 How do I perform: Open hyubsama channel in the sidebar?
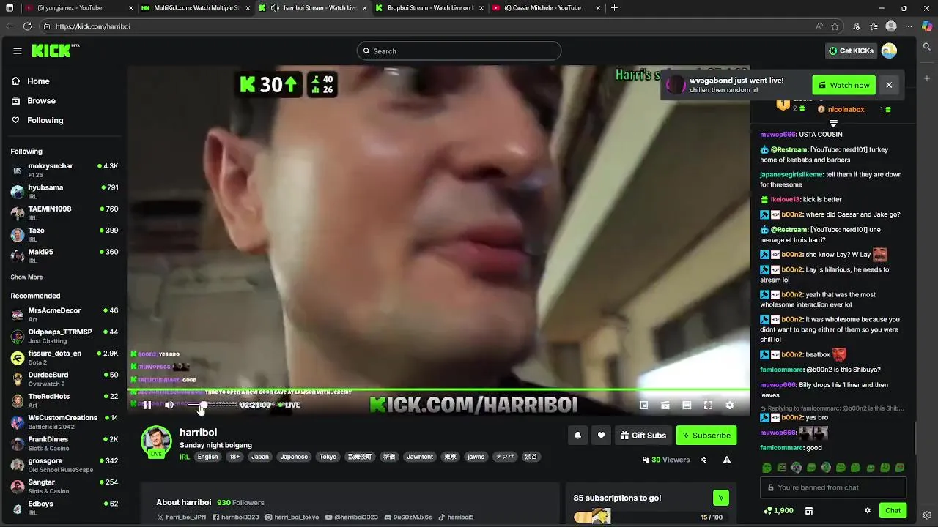[x=64, y=191]
